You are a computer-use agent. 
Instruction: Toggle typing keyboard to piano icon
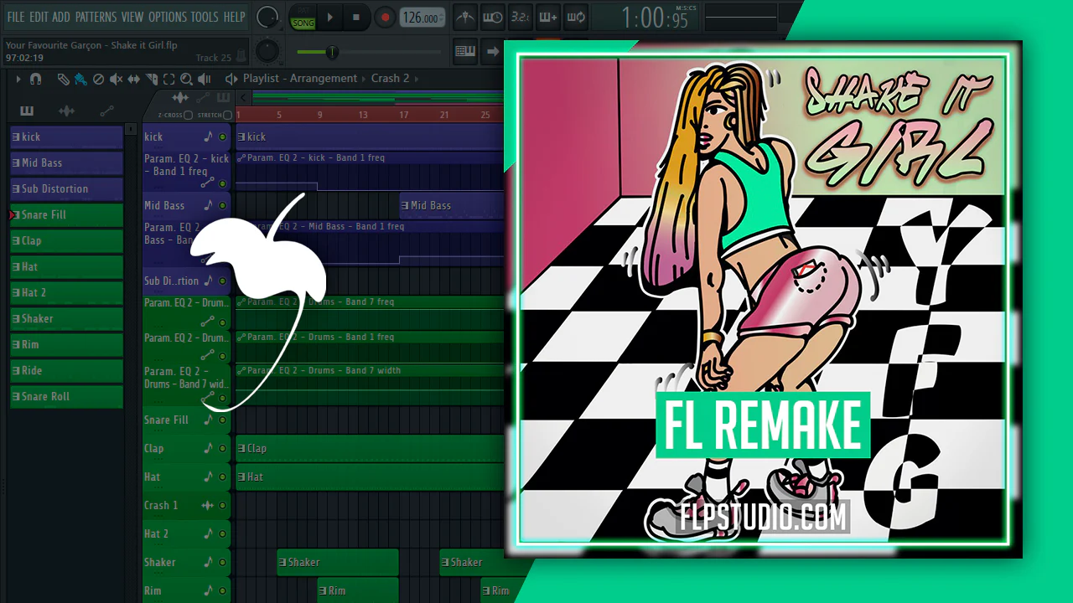(465, 51)
